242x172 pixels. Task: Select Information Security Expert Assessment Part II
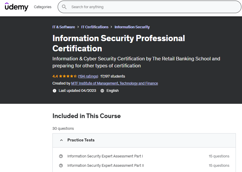click(105, 166)
